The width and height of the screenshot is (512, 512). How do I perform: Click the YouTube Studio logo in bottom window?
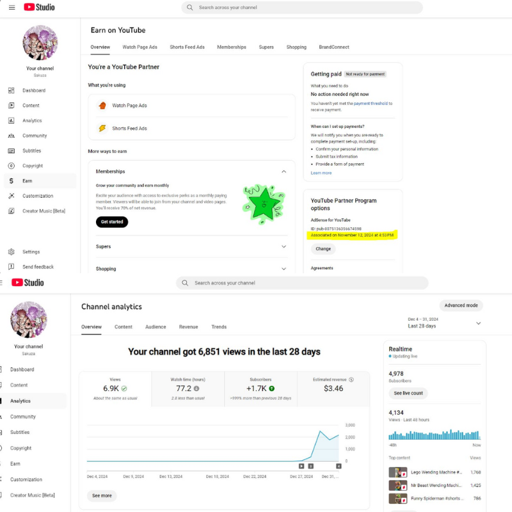pos(28,282)
